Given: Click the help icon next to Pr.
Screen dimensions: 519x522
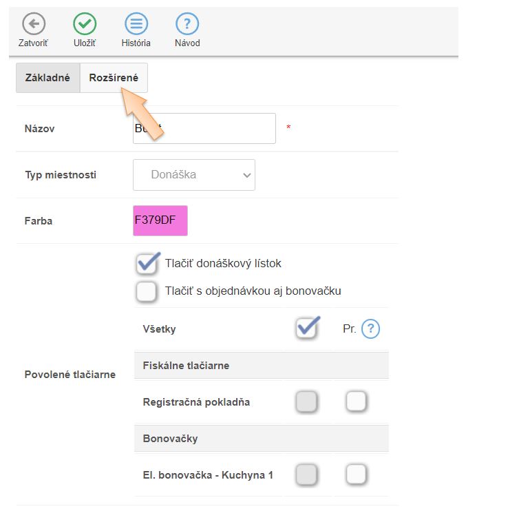Looking at the screenshot, I should tap(370, 329).
